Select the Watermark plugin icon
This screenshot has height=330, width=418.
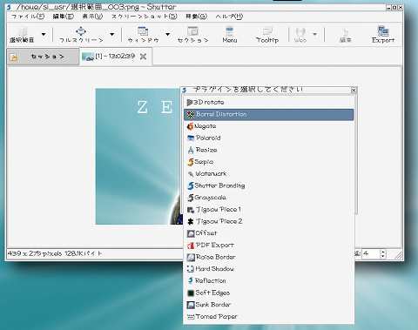click(x=191, y=174)
